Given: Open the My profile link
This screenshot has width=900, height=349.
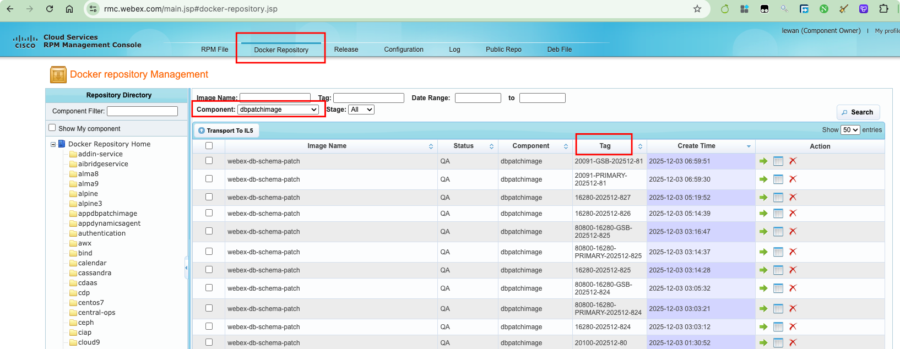Looking at the screenshot, I should 887,31.
